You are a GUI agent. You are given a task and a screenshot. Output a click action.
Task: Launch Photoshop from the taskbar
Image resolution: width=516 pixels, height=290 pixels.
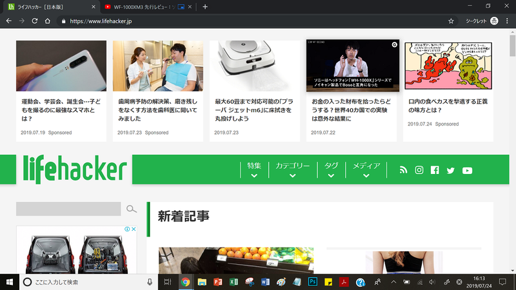(x=313, y=282)
